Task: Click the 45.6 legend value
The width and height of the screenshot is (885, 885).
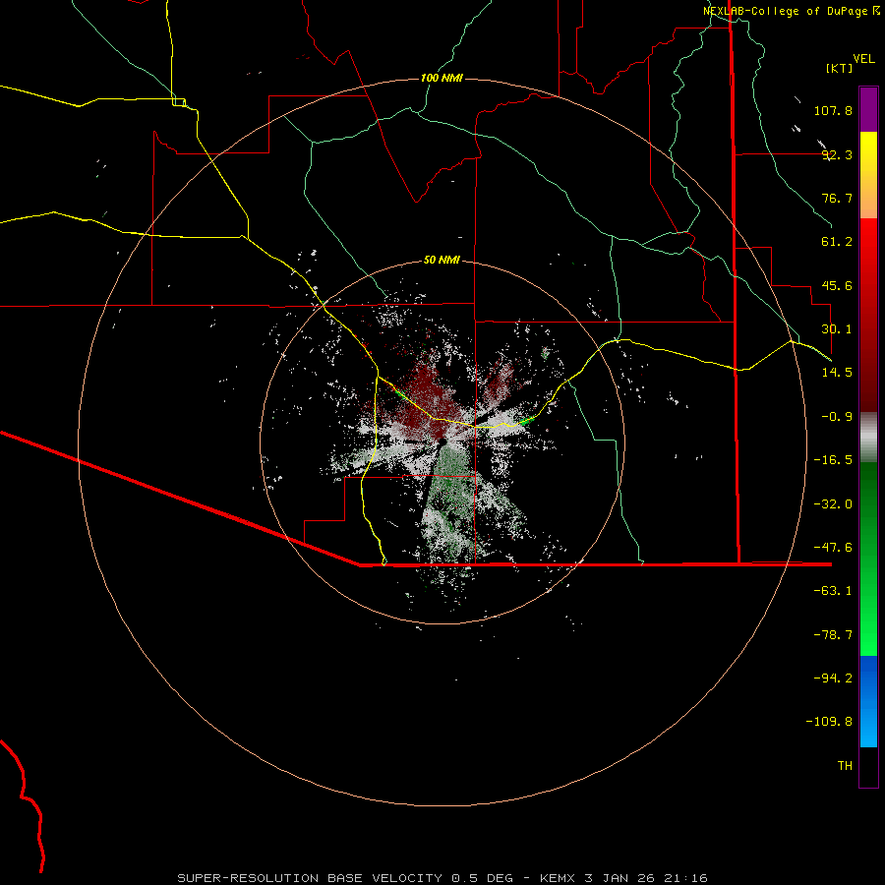Action: 837,285
